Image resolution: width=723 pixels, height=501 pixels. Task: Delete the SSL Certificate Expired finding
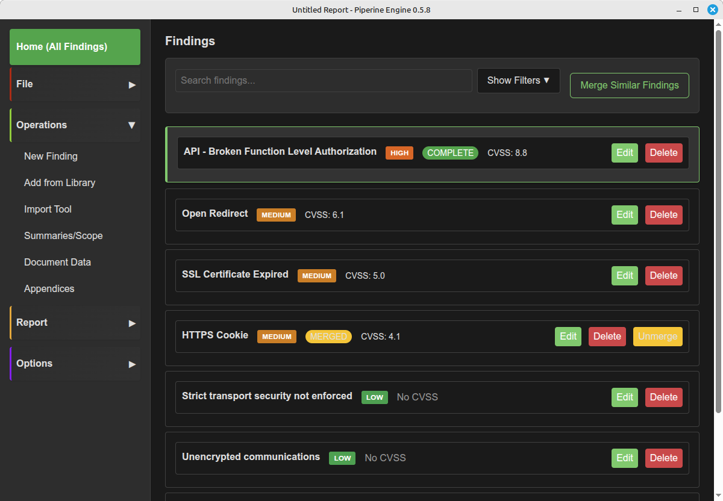click(x=663, y=276)
